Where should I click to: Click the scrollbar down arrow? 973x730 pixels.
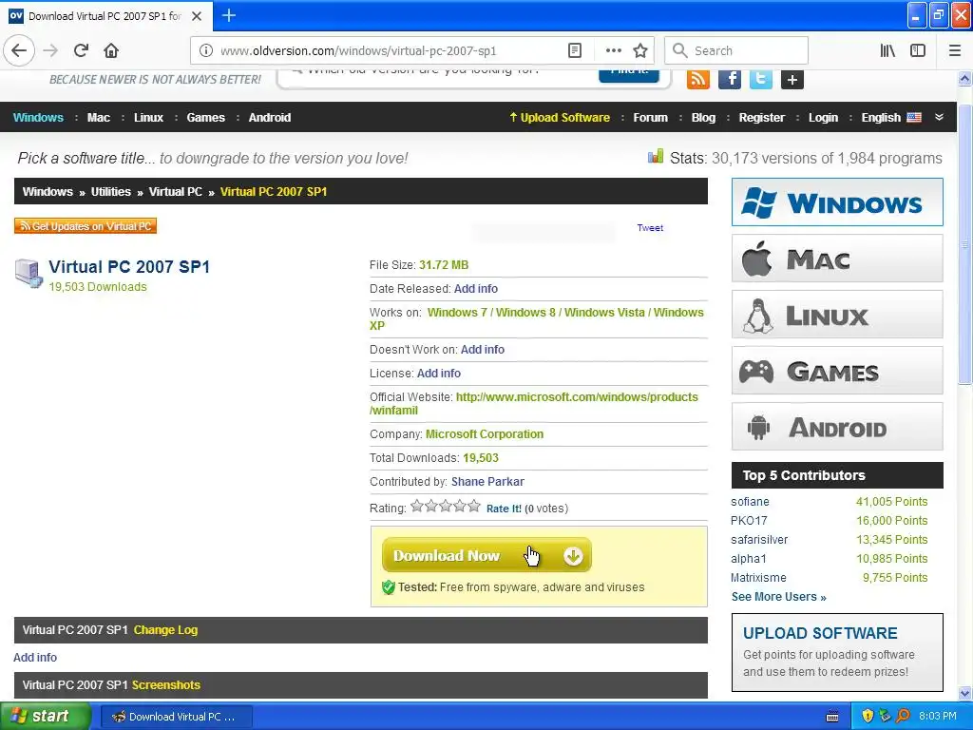[965, 692]
